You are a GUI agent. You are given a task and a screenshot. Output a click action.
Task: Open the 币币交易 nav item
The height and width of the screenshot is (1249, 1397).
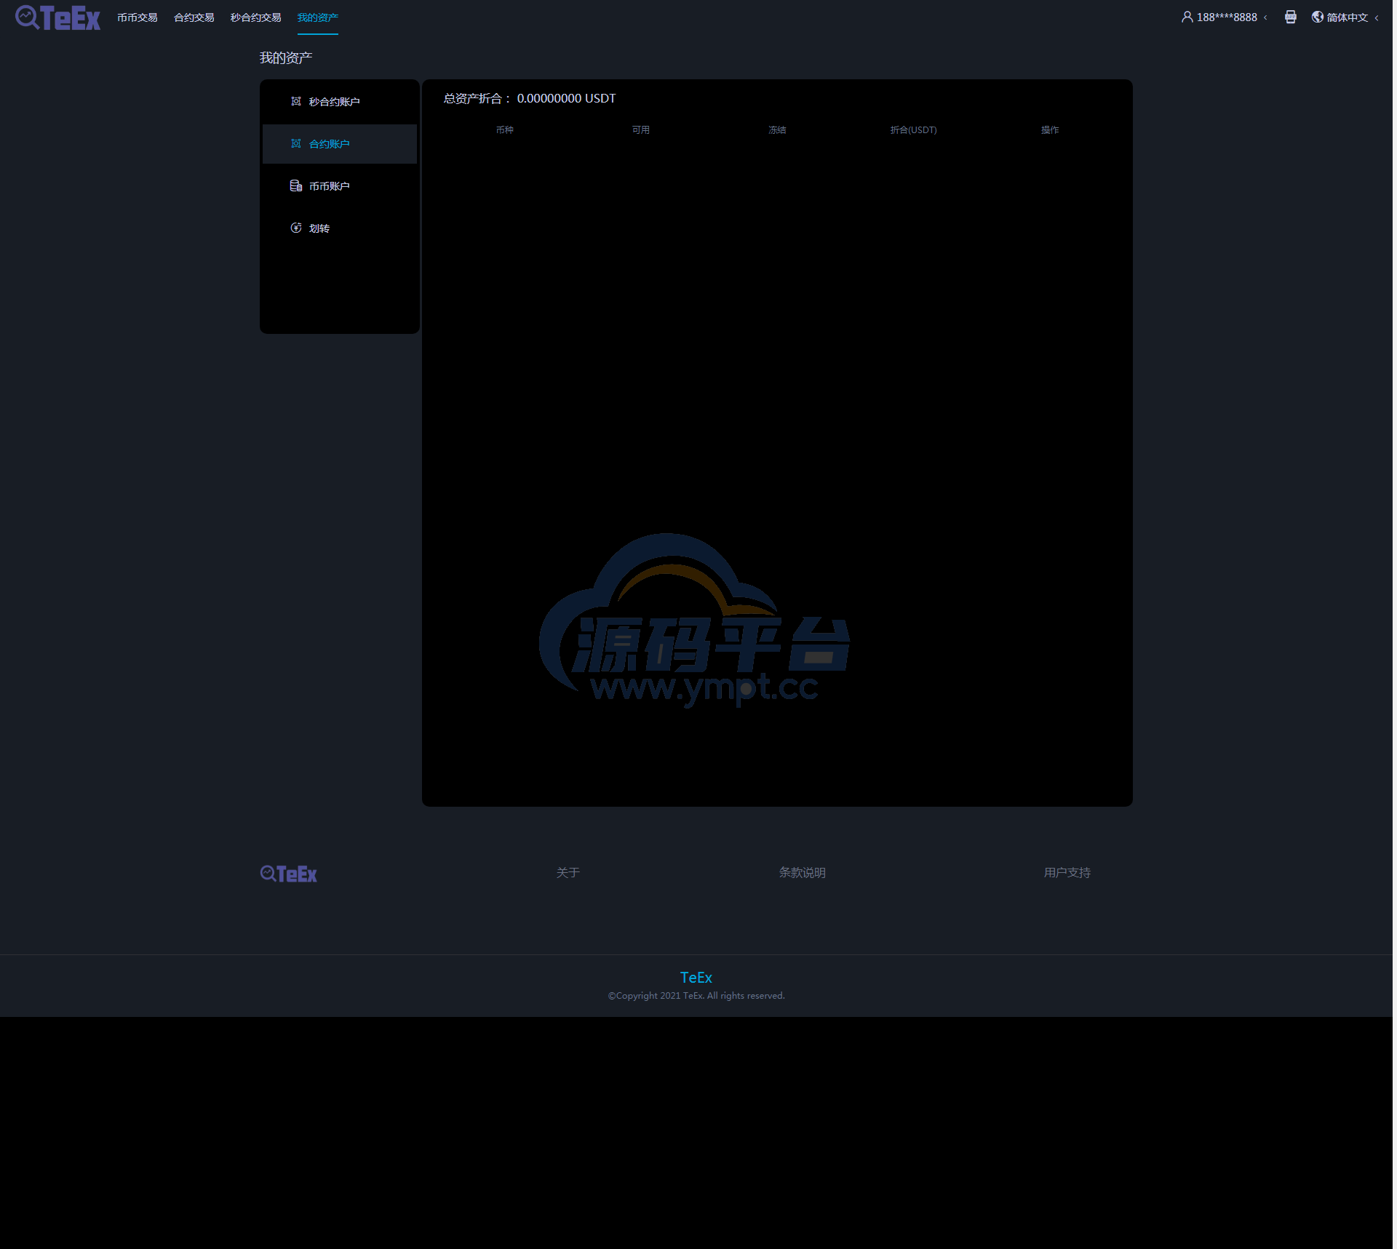[138, 17]
